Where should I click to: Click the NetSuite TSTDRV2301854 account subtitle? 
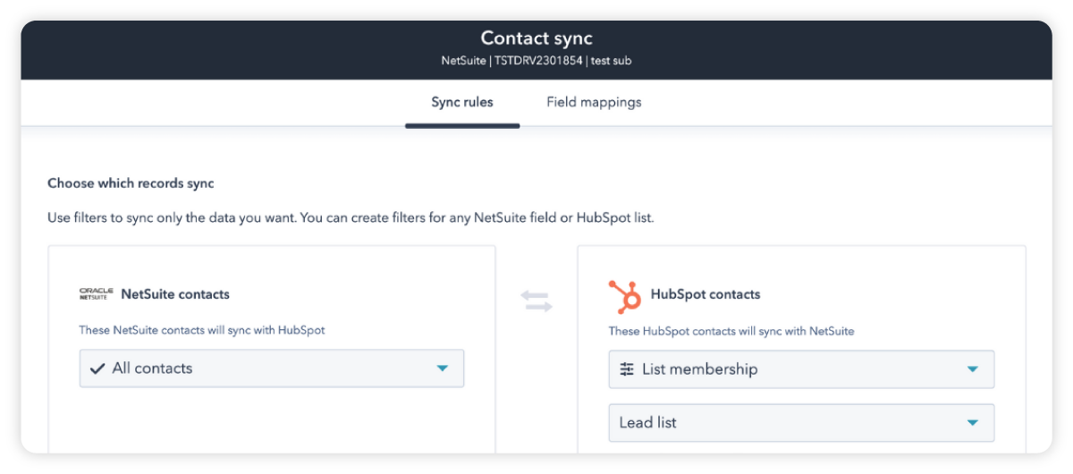pyautogui.click(x=536, y=61)
